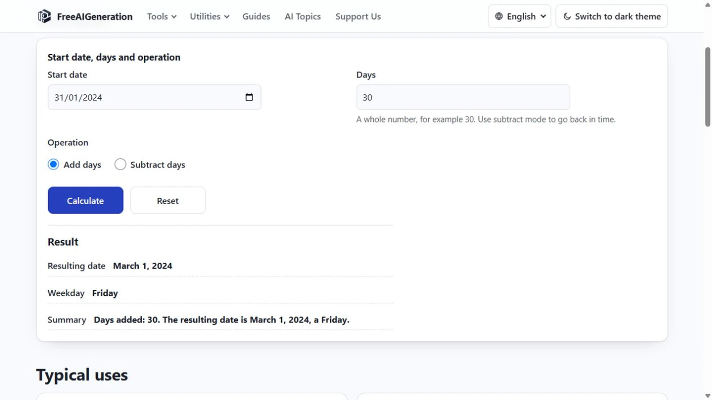Open the Support Us link
Image resolution: width=712 pixels, height=400 pixels.
(x=358, y=16)
